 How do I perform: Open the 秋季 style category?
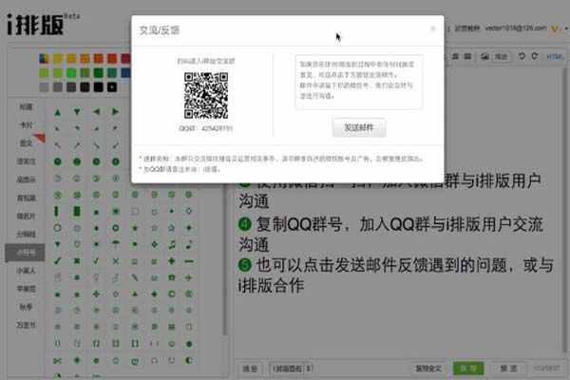point(26,307)
